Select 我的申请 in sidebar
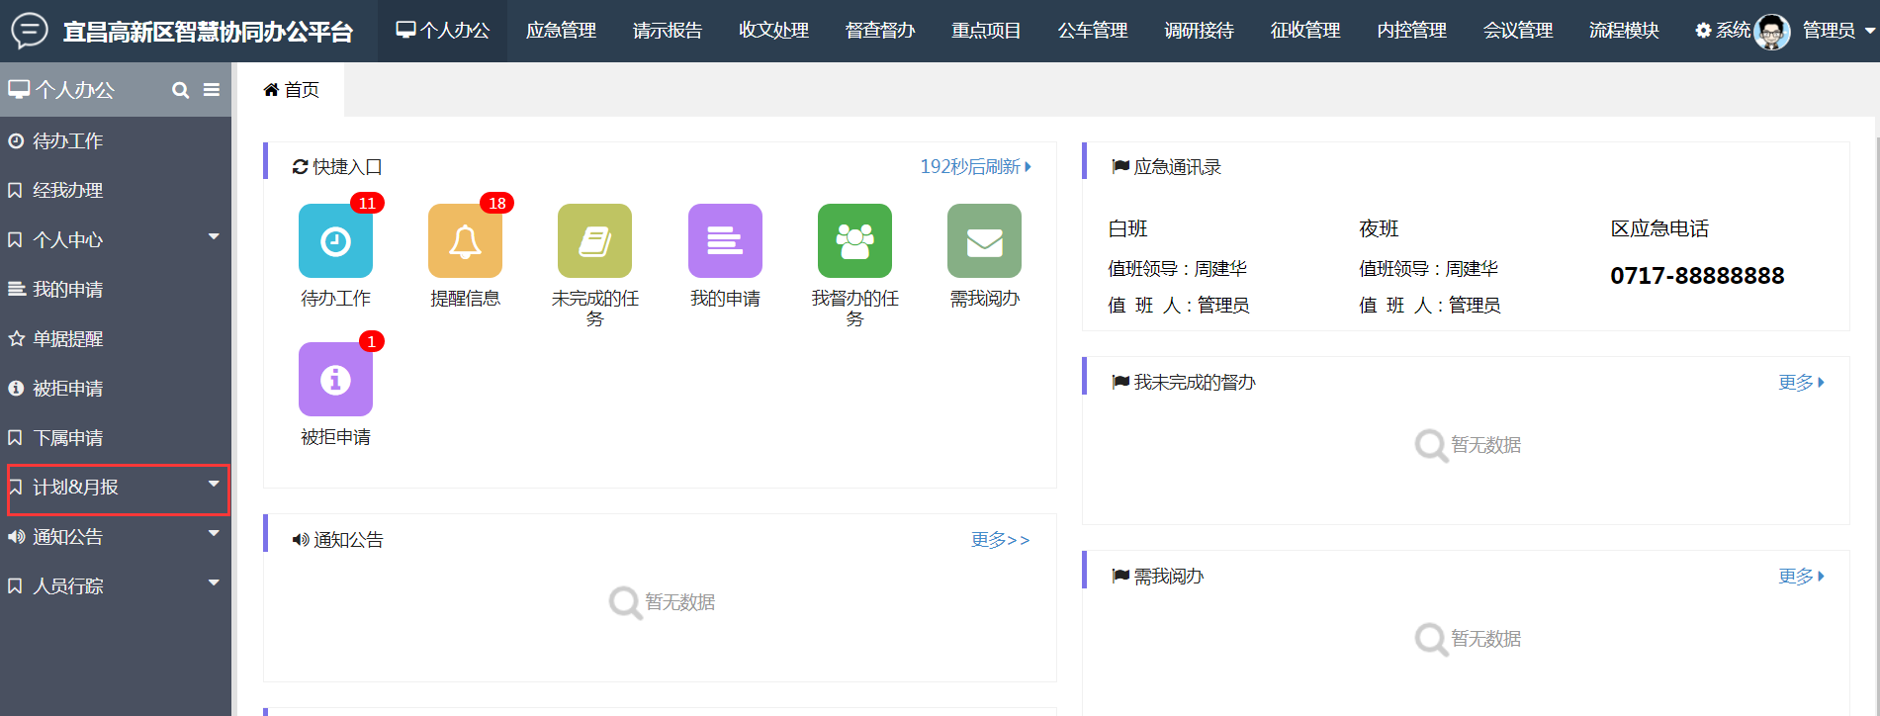The height and width of the screenshot is (716, 1880). coord(116,289)
